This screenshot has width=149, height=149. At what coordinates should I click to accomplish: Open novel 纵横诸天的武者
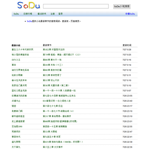coord(19,96)
